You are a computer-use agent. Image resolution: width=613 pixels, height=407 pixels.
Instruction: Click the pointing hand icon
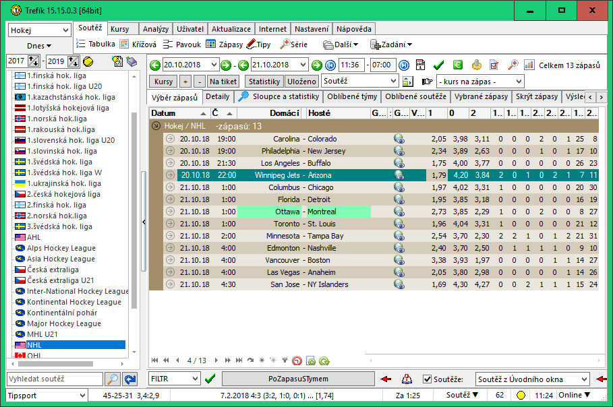[427, 82]
